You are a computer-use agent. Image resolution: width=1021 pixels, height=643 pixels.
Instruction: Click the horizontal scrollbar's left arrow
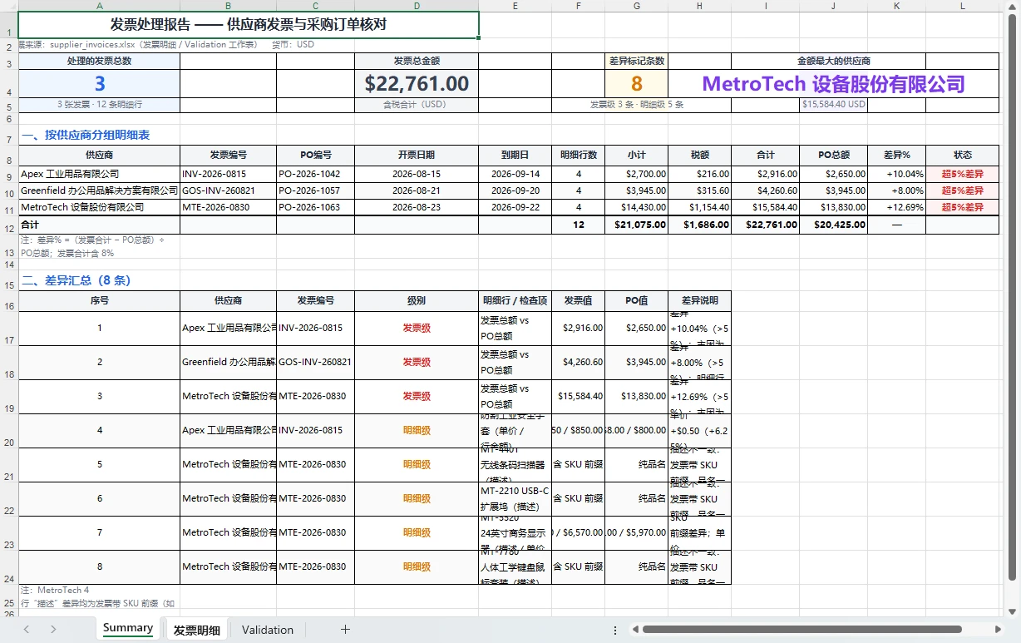(x=634, y=630)
